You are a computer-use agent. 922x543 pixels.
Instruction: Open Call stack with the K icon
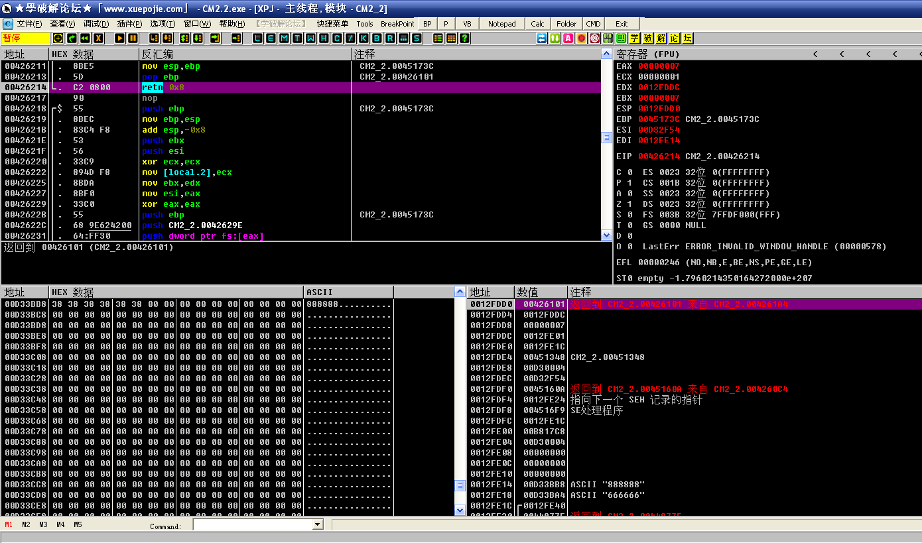[363, 38]
